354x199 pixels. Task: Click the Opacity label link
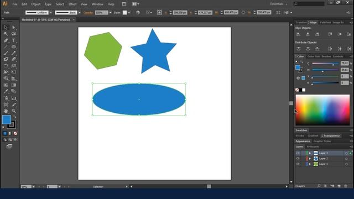(x=88, y=13)
